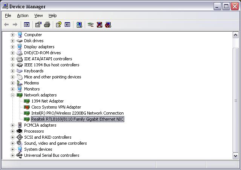The width and height of the screenshot is (241, 170).
Task: Minimize the Device Manager window
Action: click(x=217, y=6)
